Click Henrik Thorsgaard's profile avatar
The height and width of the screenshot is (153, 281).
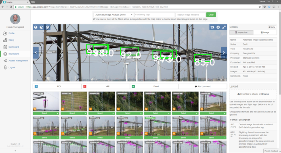pyautogui.click(x=15, y=19)
